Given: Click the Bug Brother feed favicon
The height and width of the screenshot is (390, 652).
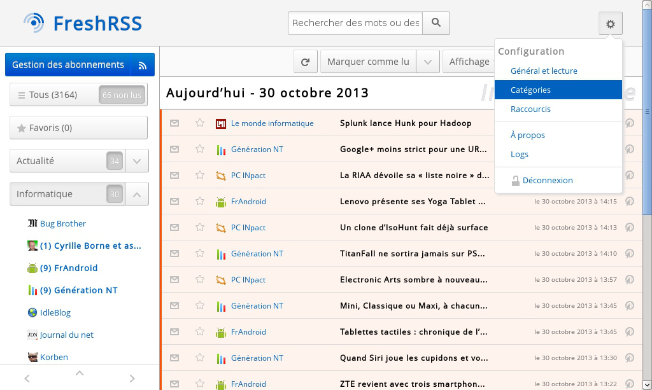Looking at the screenshot, I should coord(32,223).
